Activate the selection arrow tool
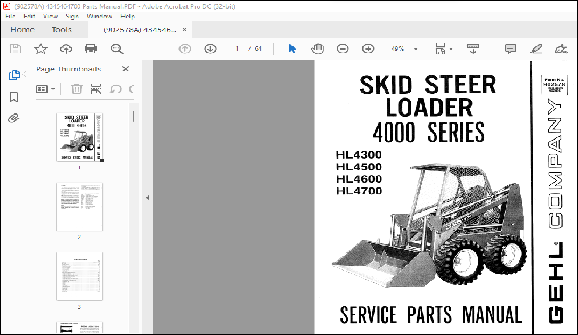Viewport: 578px width, 335px height. (x=292, y=48)
